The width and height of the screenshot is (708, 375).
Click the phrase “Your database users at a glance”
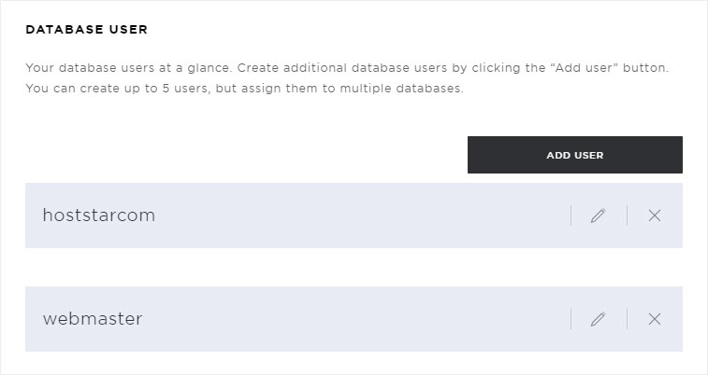pyautogui.click(x=129, y=68)
